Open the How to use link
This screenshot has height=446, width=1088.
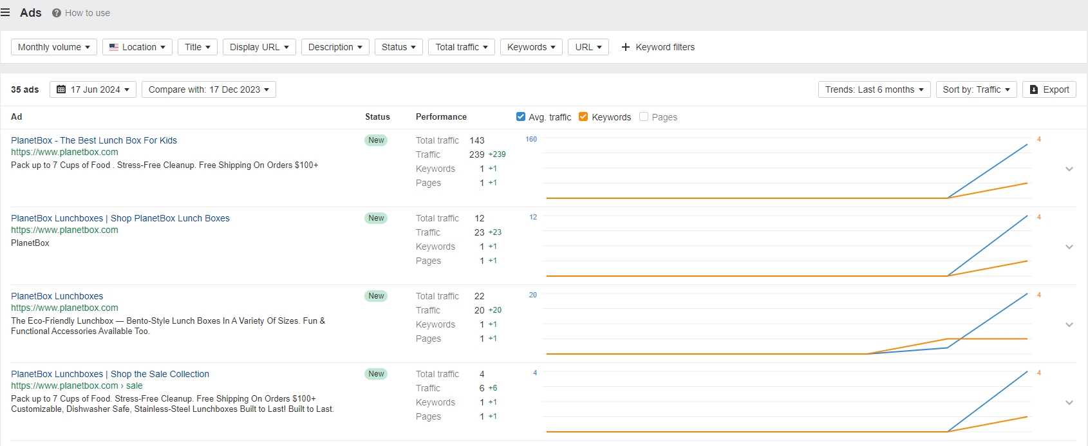pyautogui.click(x=88, y=13)
